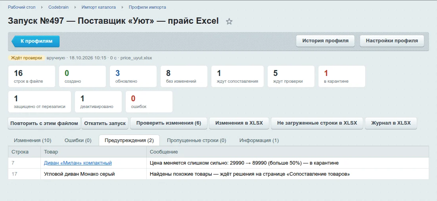Click row number 17 cell

tap(24, 174)
